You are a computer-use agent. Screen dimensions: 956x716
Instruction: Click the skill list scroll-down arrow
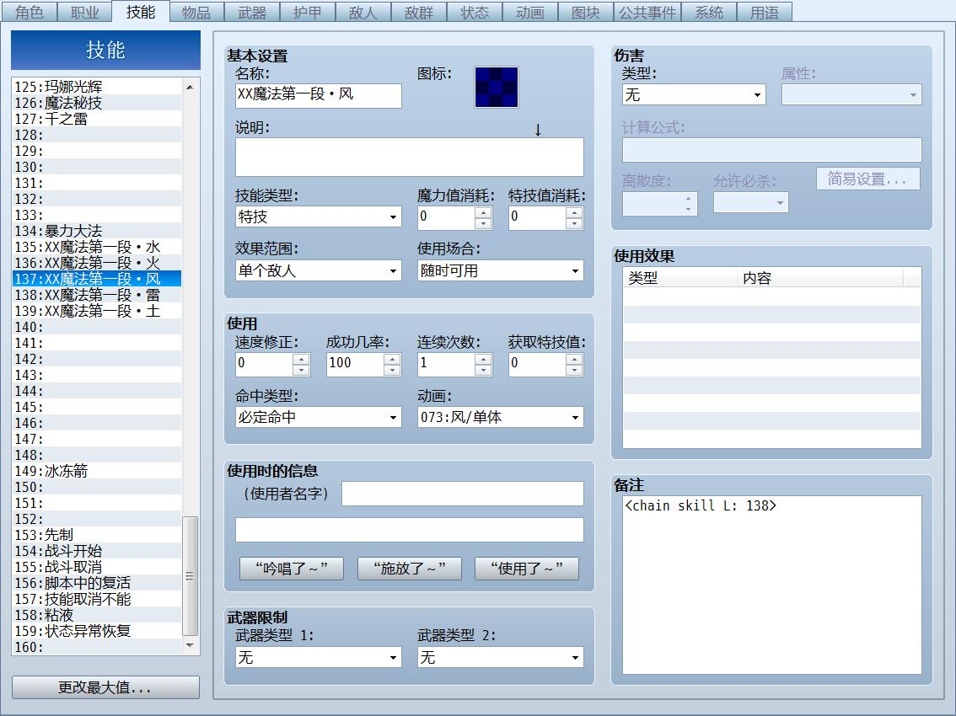190,645
